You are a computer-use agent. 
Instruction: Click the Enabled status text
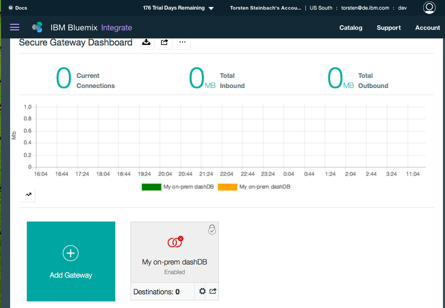click(x=174, y=272)
